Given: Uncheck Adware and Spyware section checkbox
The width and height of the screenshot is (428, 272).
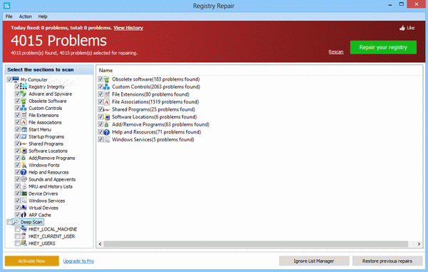Looking at the screenshot, I should pos(17,94).
